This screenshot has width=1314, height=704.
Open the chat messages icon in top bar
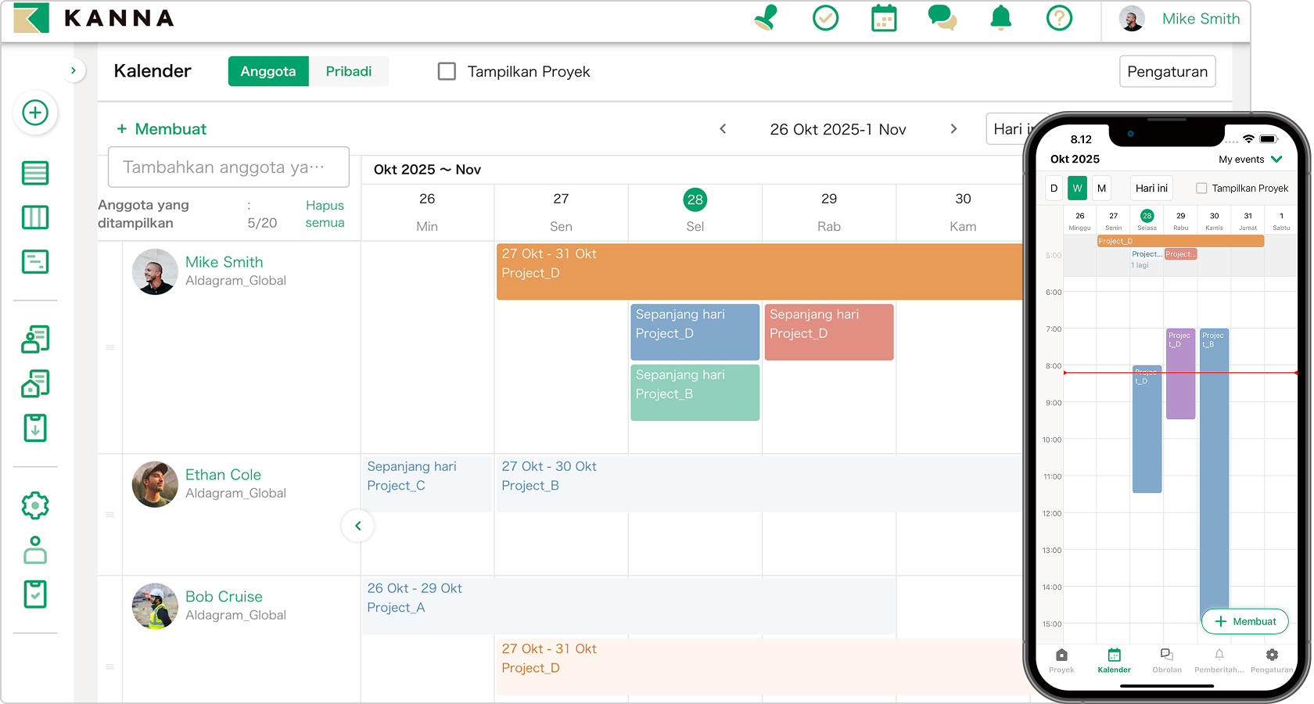click(x=942, y=18)
